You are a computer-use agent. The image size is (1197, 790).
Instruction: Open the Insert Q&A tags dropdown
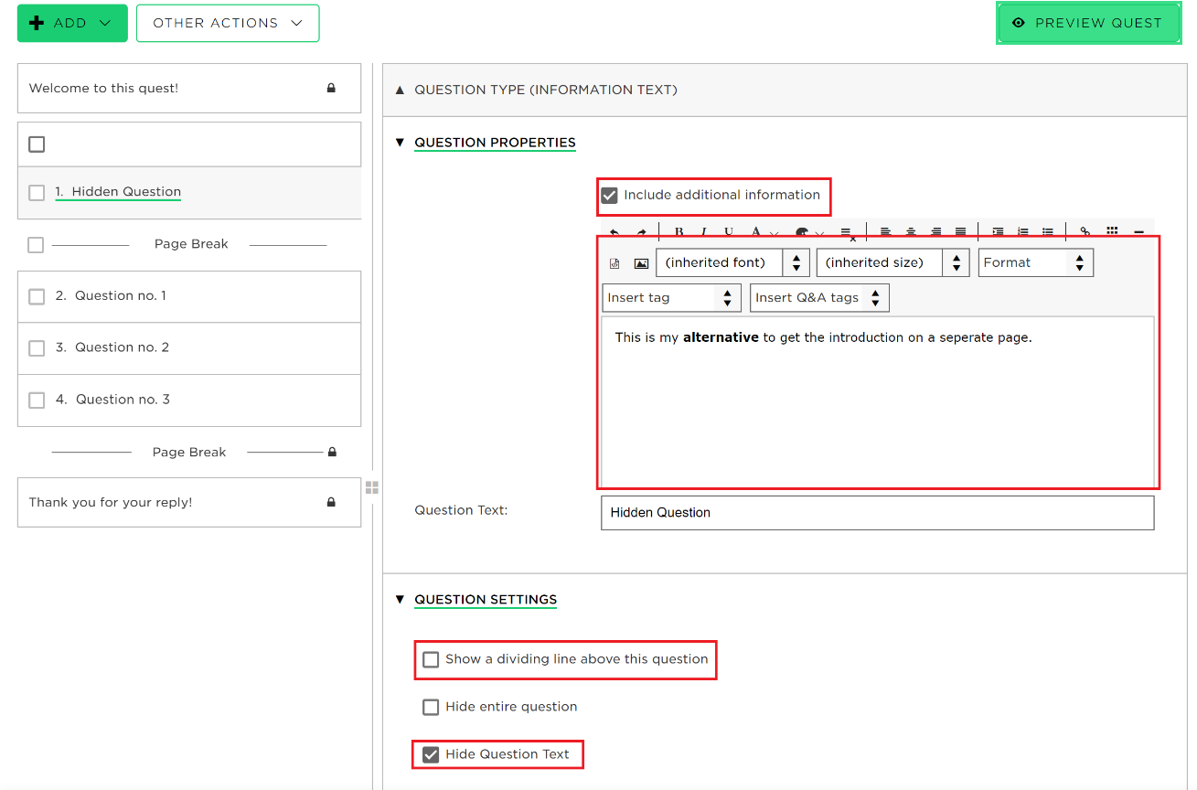point(819,297)
